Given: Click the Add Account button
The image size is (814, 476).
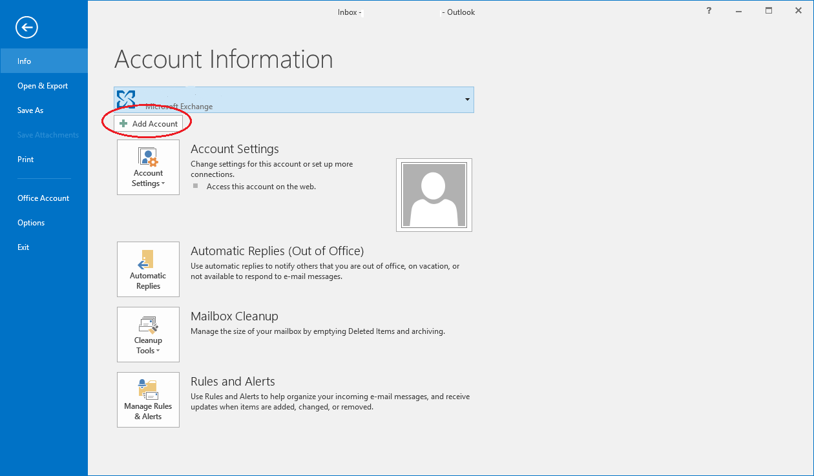Looking at the screenshot, I should tap(149, 123).
